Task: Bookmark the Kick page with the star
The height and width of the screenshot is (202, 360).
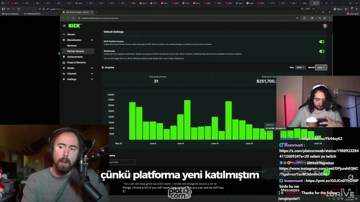Action: pyautogui.click(x=297, y=18)
